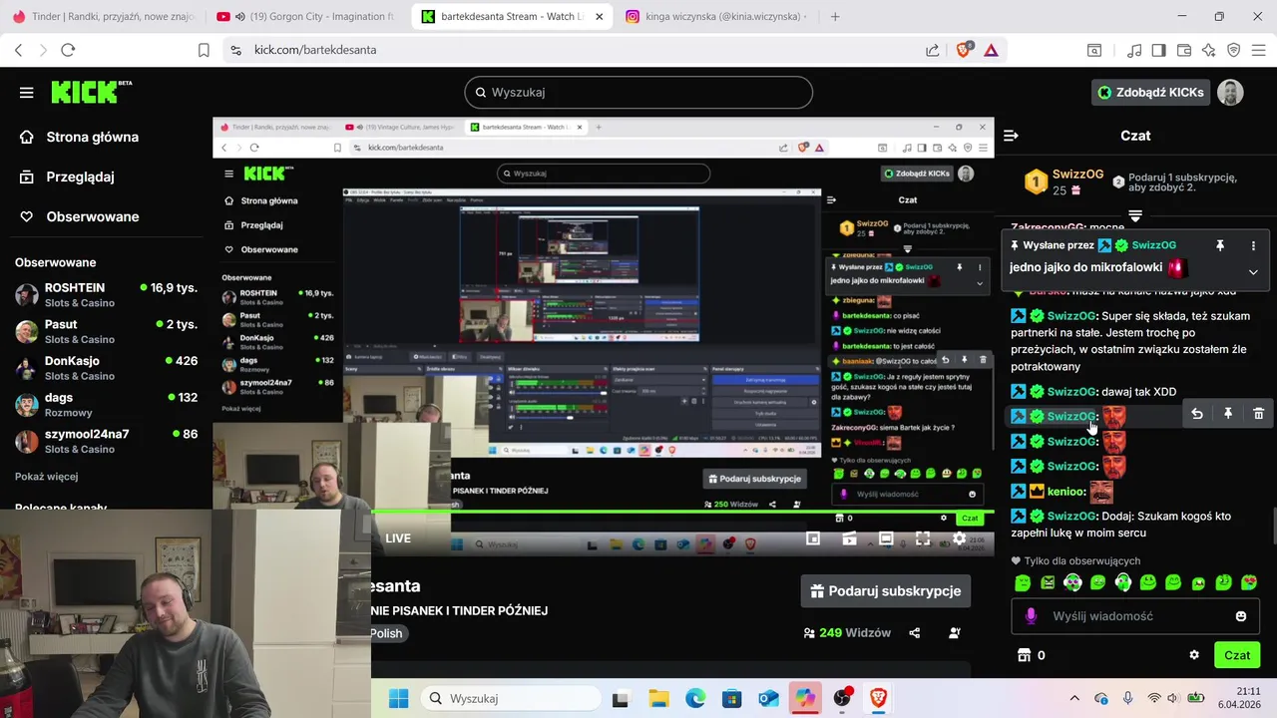
Task: Open File Explorer from taskbar
Action: [x=658, y=698]
